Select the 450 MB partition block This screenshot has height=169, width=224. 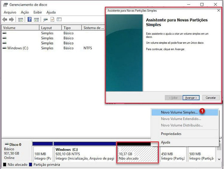pos(173,154)
